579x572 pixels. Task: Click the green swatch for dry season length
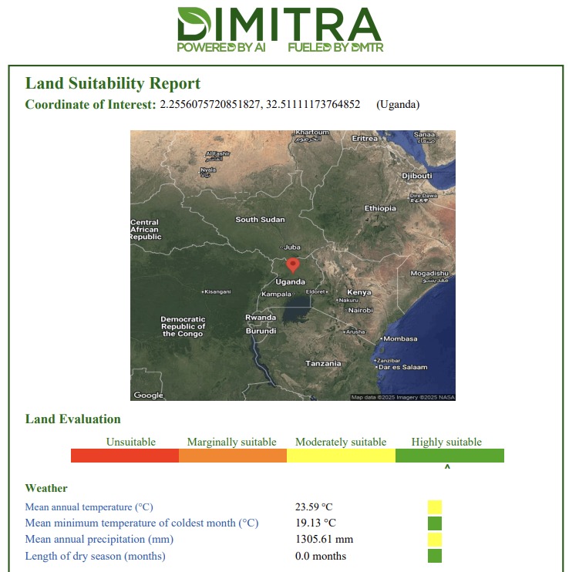click(x=435, y=556)
